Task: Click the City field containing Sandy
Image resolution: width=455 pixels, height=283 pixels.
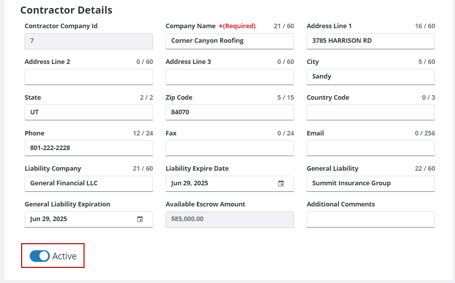Action: [370, 77]
